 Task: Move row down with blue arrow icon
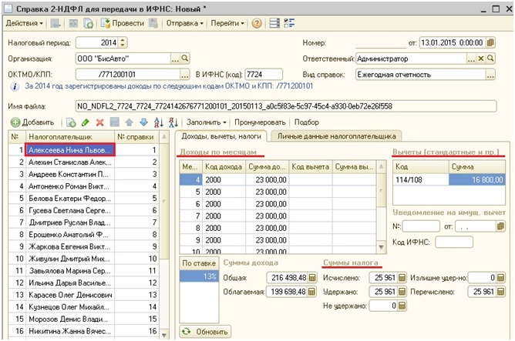pos(144,122)
